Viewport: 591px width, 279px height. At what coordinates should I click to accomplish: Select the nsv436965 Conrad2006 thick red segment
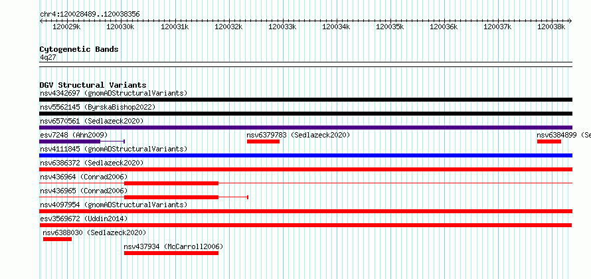coord(171,197)
